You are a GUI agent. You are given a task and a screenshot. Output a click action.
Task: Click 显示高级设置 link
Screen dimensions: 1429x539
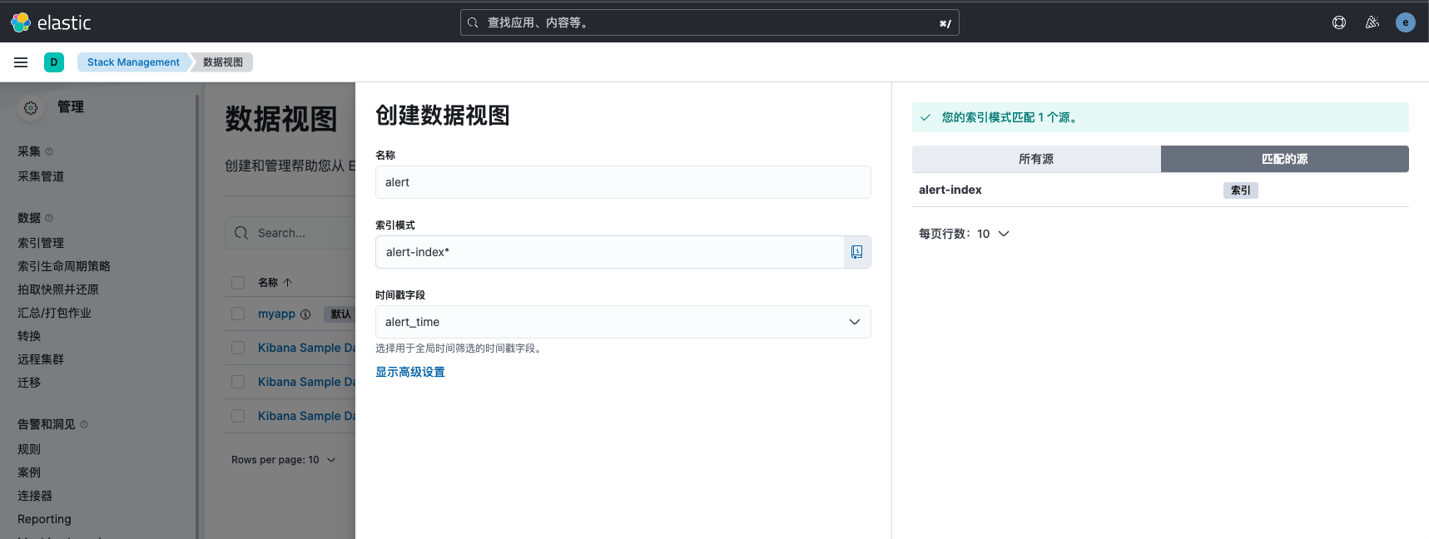pyautogui.click(x=410, y=372)
